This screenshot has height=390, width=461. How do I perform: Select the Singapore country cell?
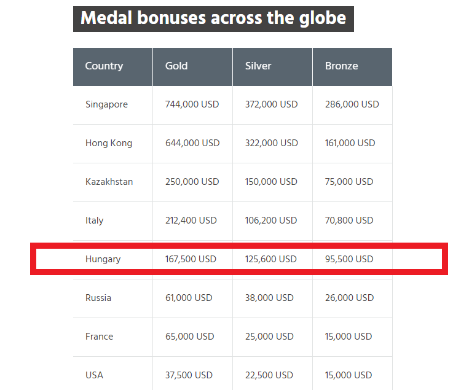tap(113, 105)
